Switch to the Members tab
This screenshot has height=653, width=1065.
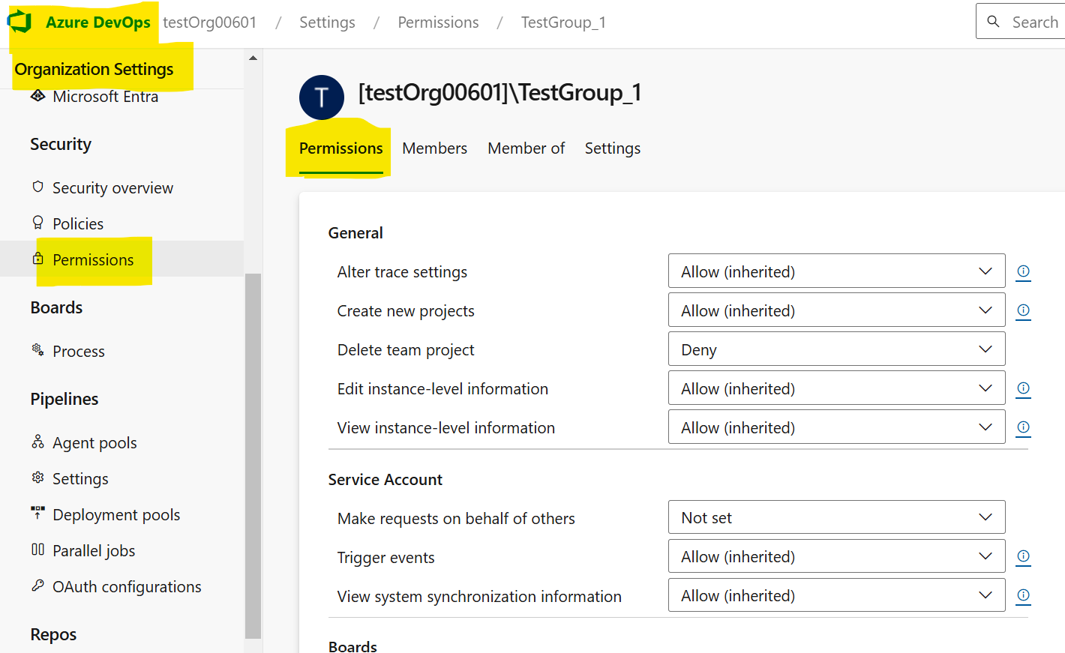434,148
